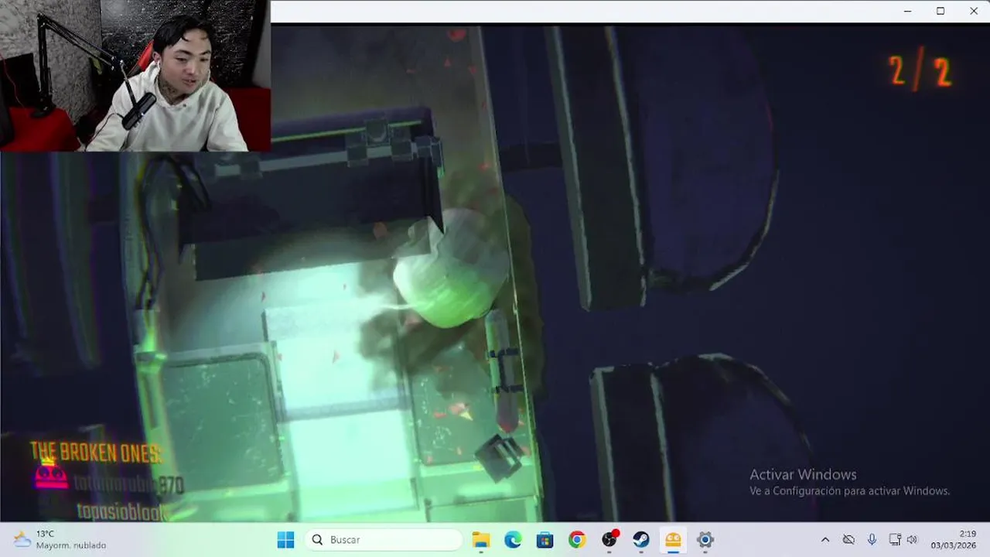Image resolution: width=990 pixels, height=557 pixels.
Task: Open File Explorer from the taskbar
Action: click(x=481, y=540)
